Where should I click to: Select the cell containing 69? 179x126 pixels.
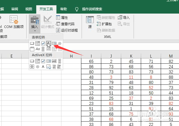pyautogui.click(x=91, y=98)
